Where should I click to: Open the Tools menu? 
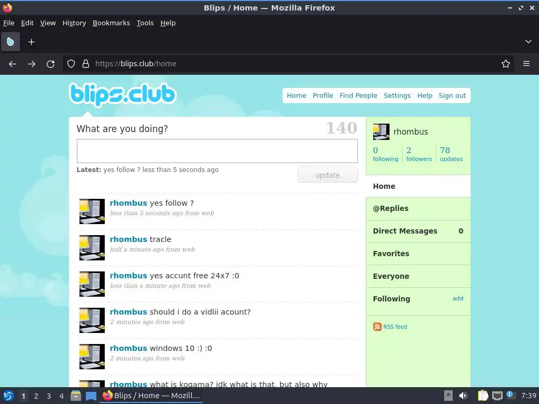[x=145, y=23]
